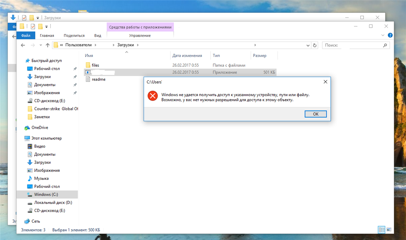The height and width of the screenshot is (240, 406).
Task: Open Сеть in the navigation pane
Action: pyautogui.click(x=36, y=221)
